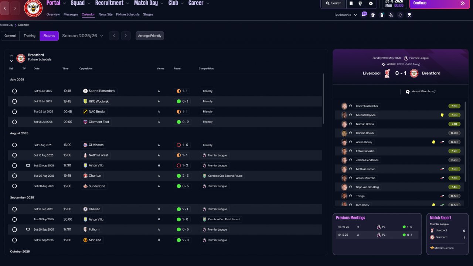Open the Search button

[333, 3]
